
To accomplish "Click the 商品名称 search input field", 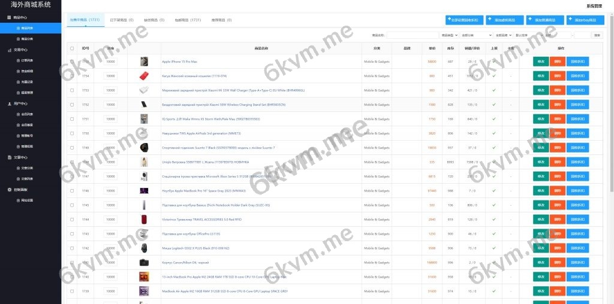I will point(412,35).
